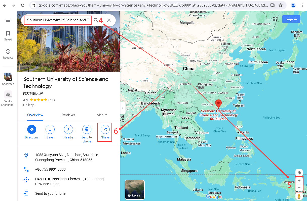
Task: Click the "College" category text
Action: point(29,105)
